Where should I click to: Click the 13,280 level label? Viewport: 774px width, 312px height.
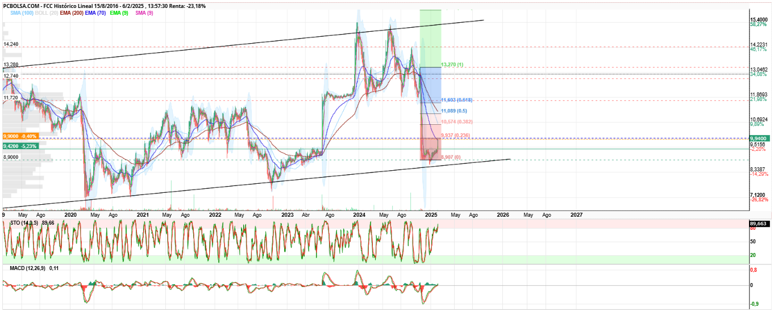pyautogui.click(x=11, y=65)
